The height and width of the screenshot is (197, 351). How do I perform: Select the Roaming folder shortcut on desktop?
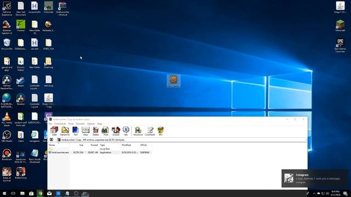[48, 63]
